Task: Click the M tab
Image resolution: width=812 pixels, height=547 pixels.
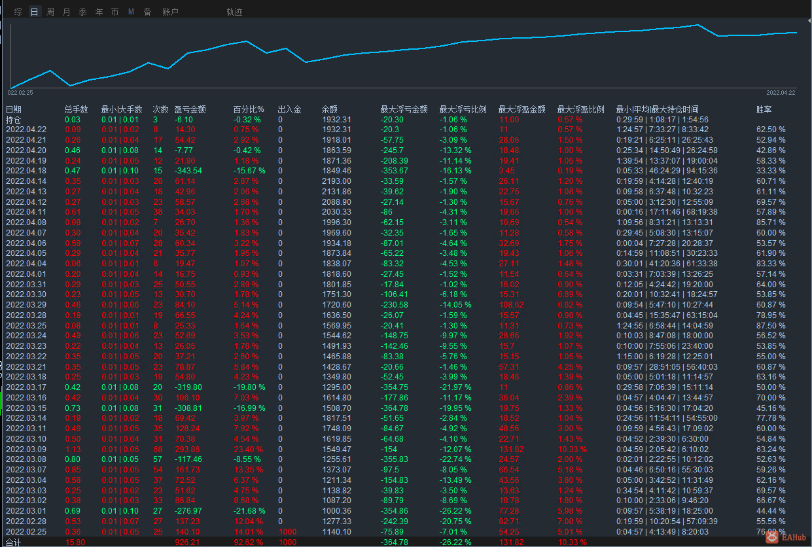Action: pyautogui.click(x=131, y=12)
